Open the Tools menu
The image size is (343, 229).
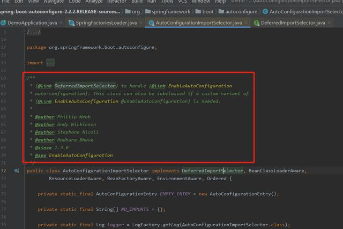[167, 1]
